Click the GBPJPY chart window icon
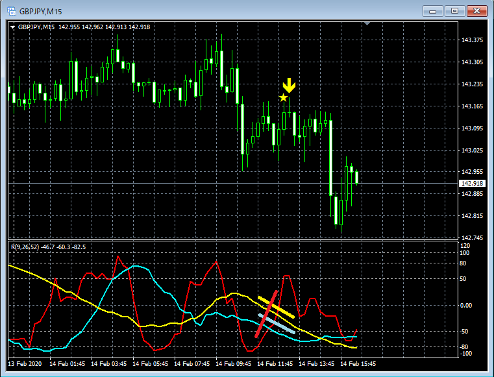 (12, 12)
